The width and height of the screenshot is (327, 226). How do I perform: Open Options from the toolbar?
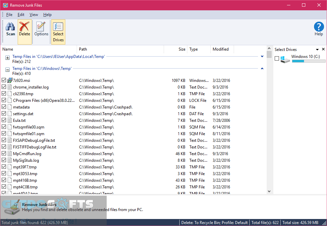[x=41, y=29]
